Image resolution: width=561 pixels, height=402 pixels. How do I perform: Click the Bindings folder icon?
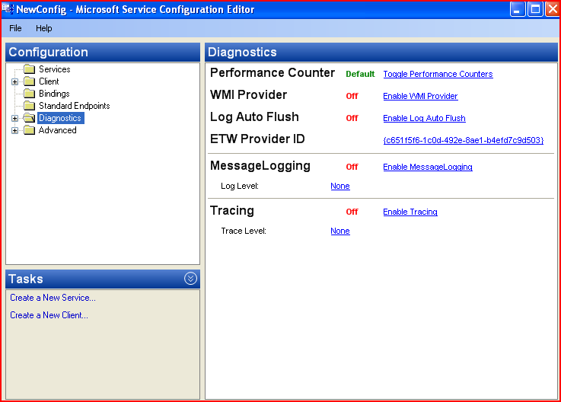pos(30,94)
